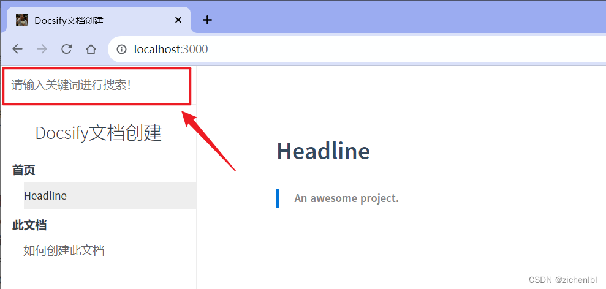
Task: Click the tab favicon image
Action: [22, 20]
